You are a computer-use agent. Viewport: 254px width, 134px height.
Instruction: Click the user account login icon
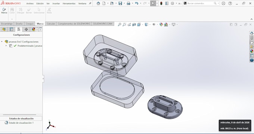[x=223, y=3]
